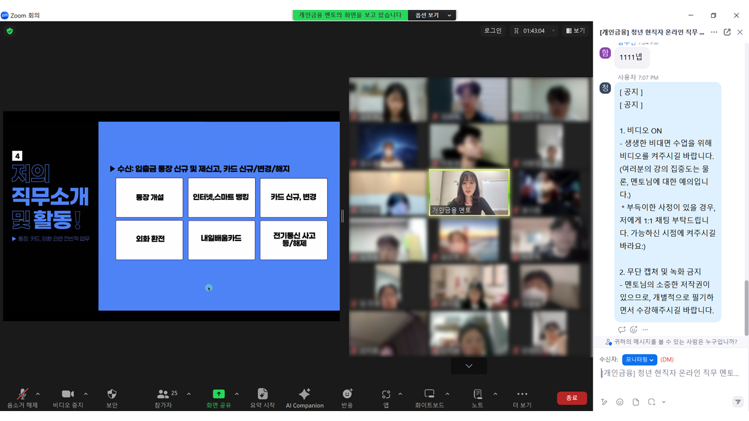This screenshot has width=749, height=421.
Task: Start meeting summary with 요약 시작
Action: coord(262,398)
